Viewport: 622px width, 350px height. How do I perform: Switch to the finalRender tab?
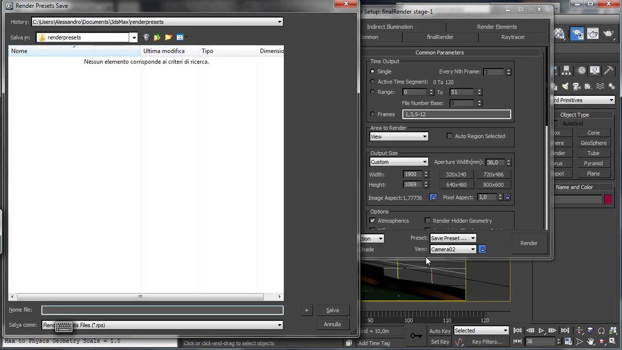(x=440, y=37)
